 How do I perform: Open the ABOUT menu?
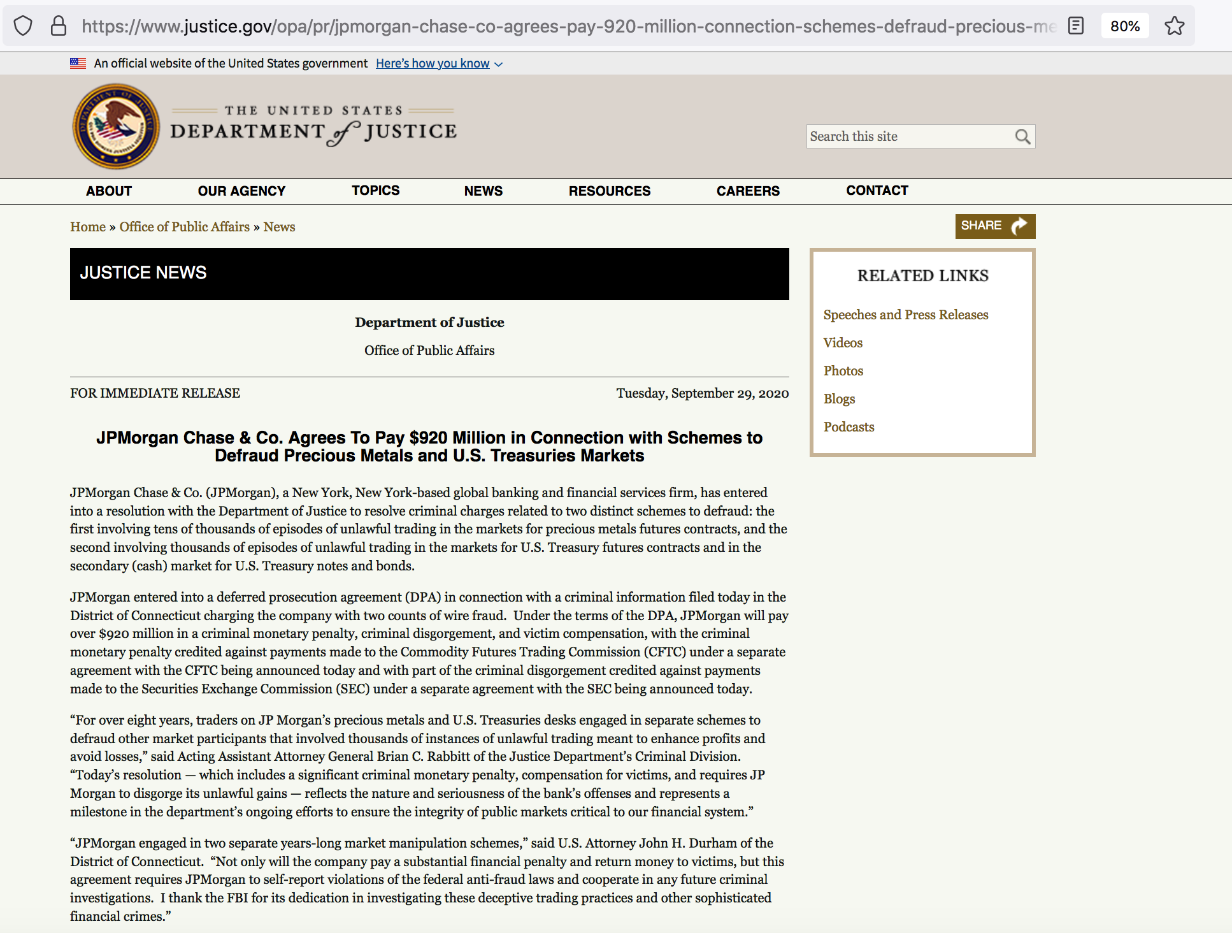click(109, 191)
